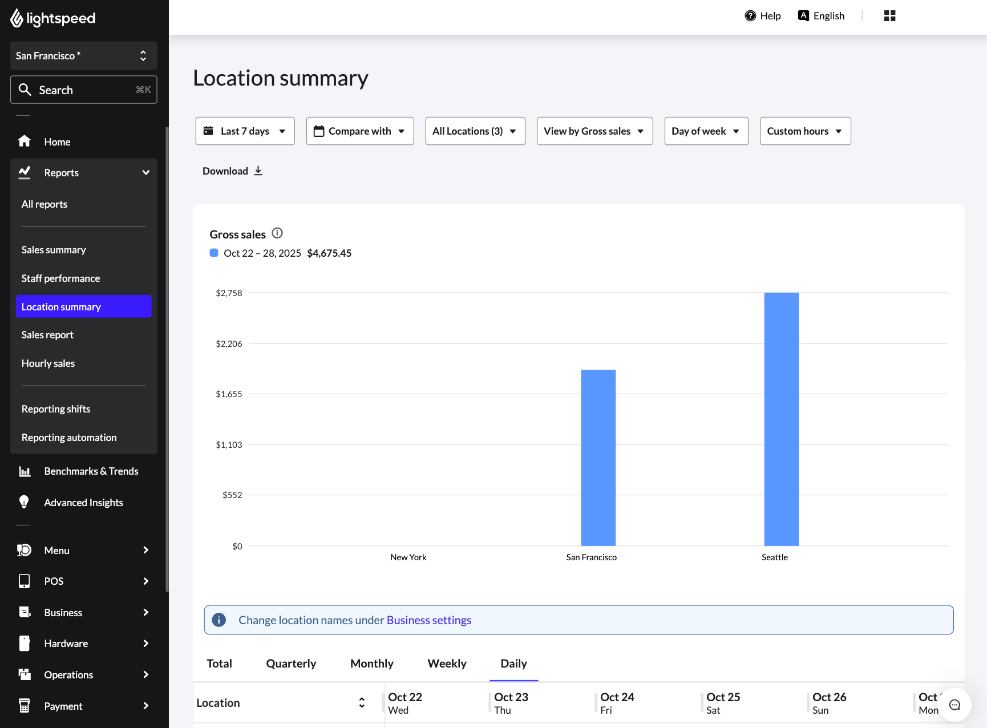Click the blue legend swatch for Oct 22–28
This screenshot has height=728, width=987.
(213, 252)
